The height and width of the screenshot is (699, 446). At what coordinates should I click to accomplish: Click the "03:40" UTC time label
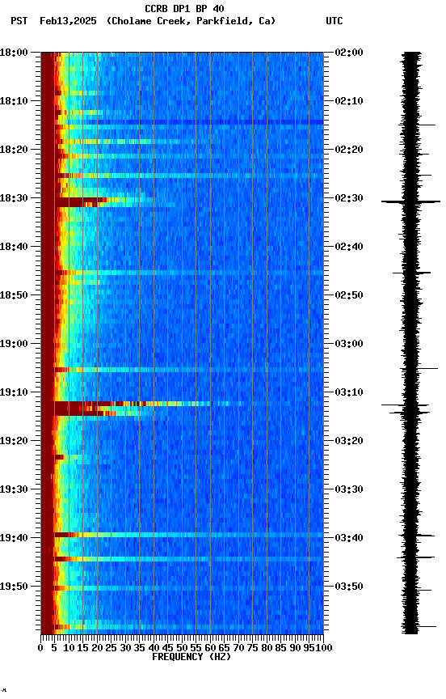tap(349, 538)
